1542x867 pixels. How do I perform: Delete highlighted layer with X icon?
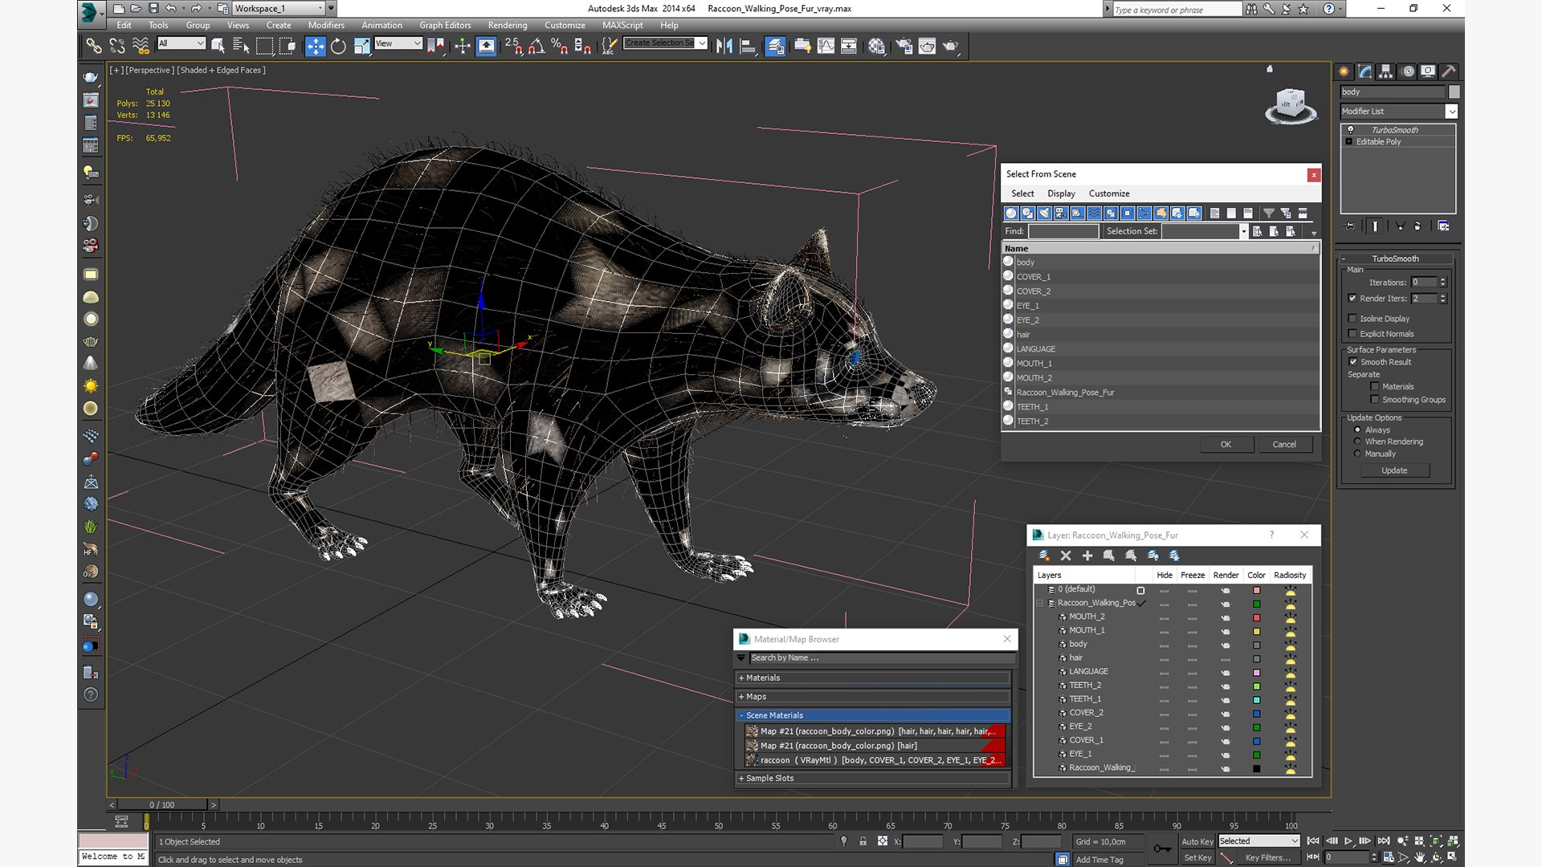(x=1066, y=556)
